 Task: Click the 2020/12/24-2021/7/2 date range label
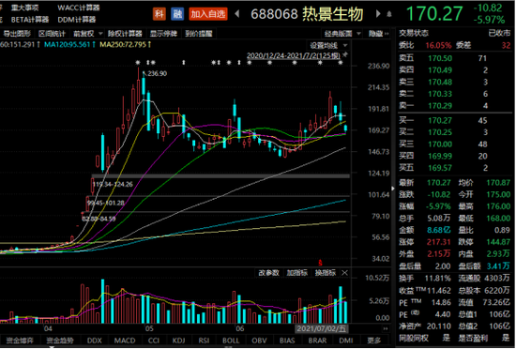(294, 55)
